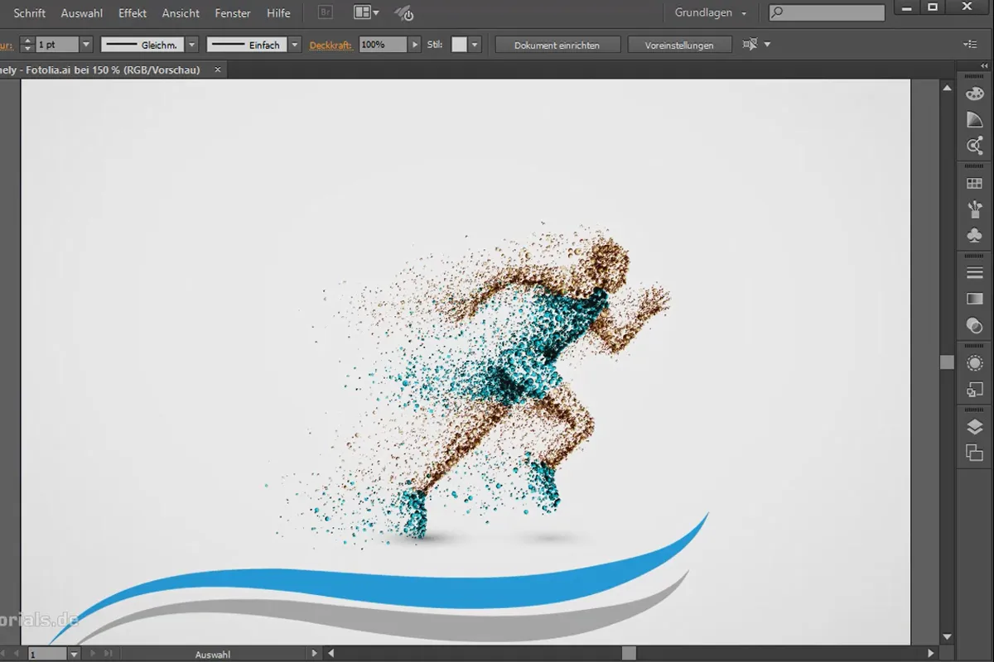994x662 pixels.
Task: Open the Effekt menu
Action: [x=133, y=13]
